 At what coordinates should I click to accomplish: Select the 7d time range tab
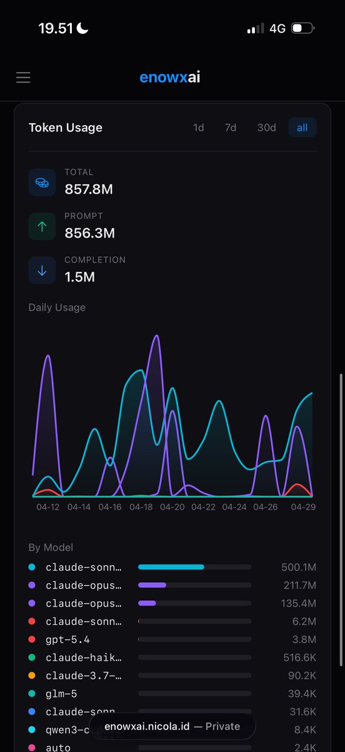click(x=231, y=127)
